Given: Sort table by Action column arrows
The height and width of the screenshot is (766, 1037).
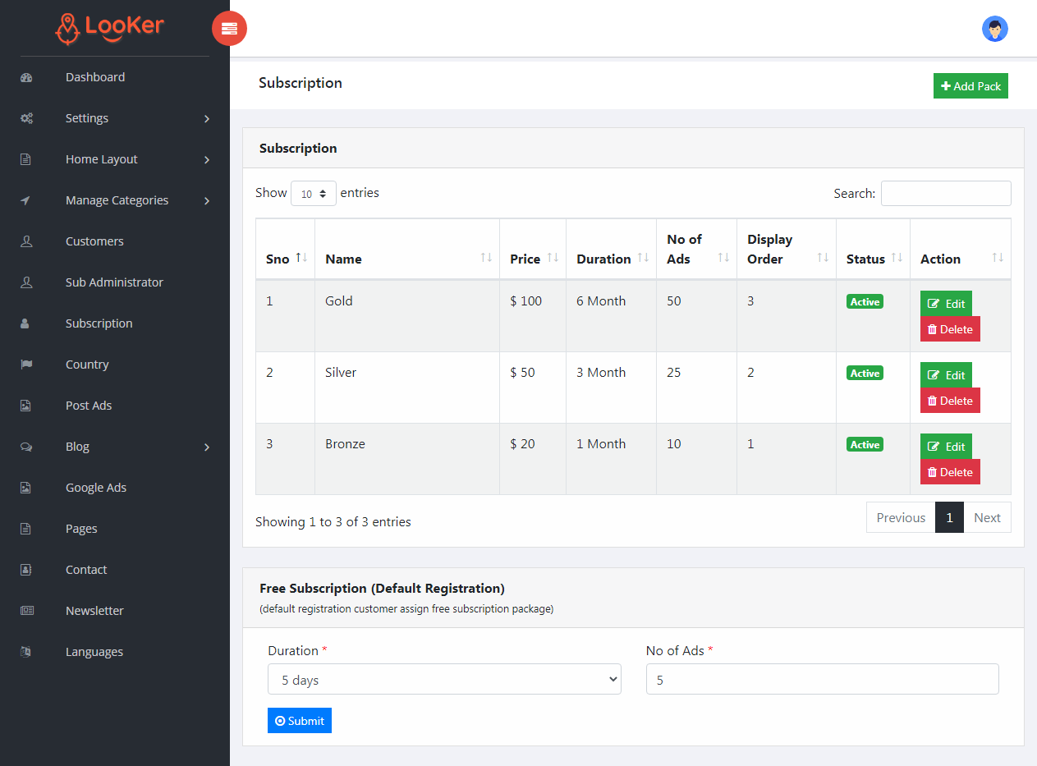Looking at the screenshot, I should [x=998, y=258].
